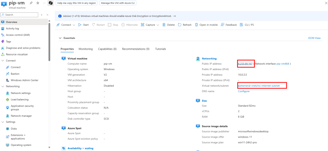Click Help me copy this VM in any region
328x151 pixels.
[x=76, y=3]
